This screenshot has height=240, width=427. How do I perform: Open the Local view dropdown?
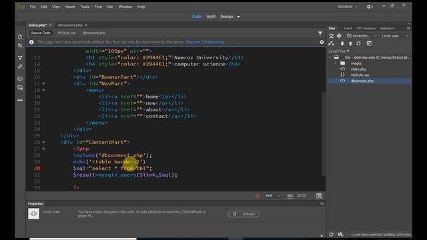395,36
